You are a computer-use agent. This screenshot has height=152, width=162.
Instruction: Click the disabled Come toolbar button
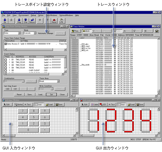(11, 21)
